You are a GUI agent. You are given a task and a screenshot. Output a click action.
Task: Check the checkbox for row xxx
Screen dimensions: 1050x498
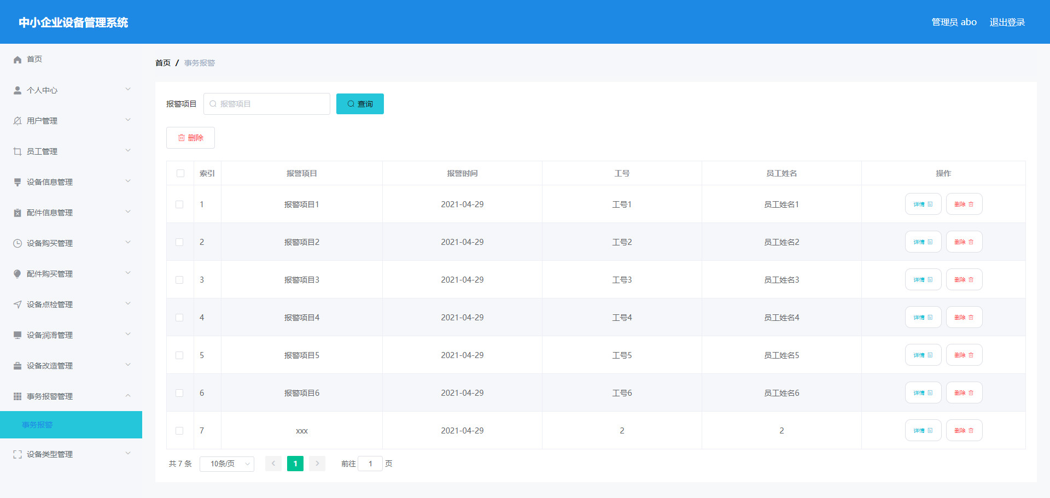pos(179,431)
